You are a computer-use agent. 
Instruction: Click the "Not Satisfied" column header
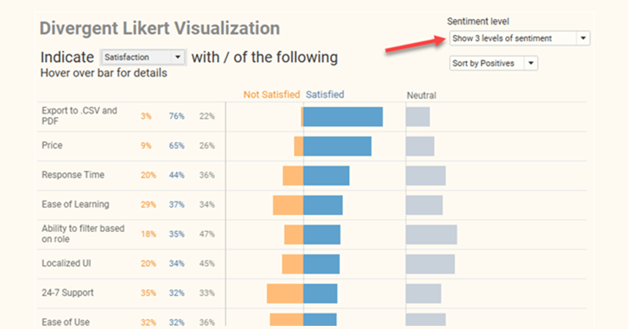(x=271, y=95)
